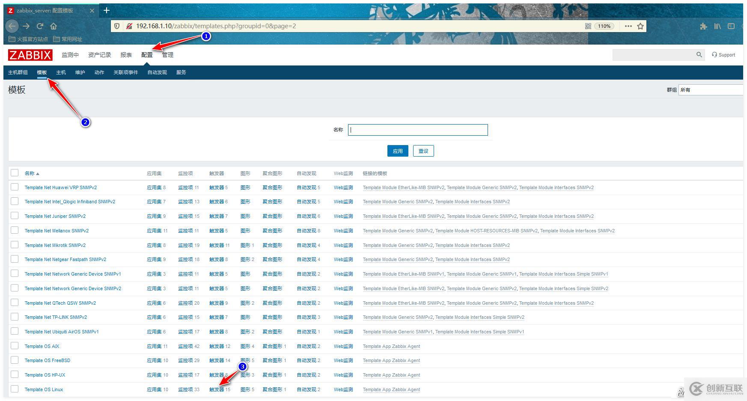This screenshot has height=401, width=747.
Task: Open the Template OS Linux template
Action: (x=44, y=389)
